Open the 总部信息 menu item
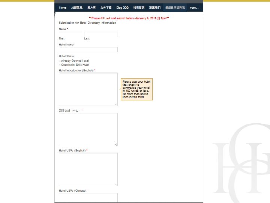The image size is (270, 203). coord(77,8)
